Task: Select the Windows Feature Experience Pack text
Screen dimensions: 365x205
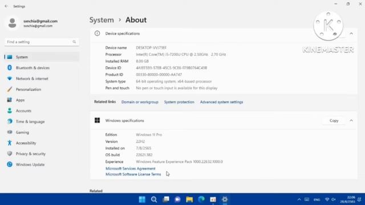Action: pos(179,162)
